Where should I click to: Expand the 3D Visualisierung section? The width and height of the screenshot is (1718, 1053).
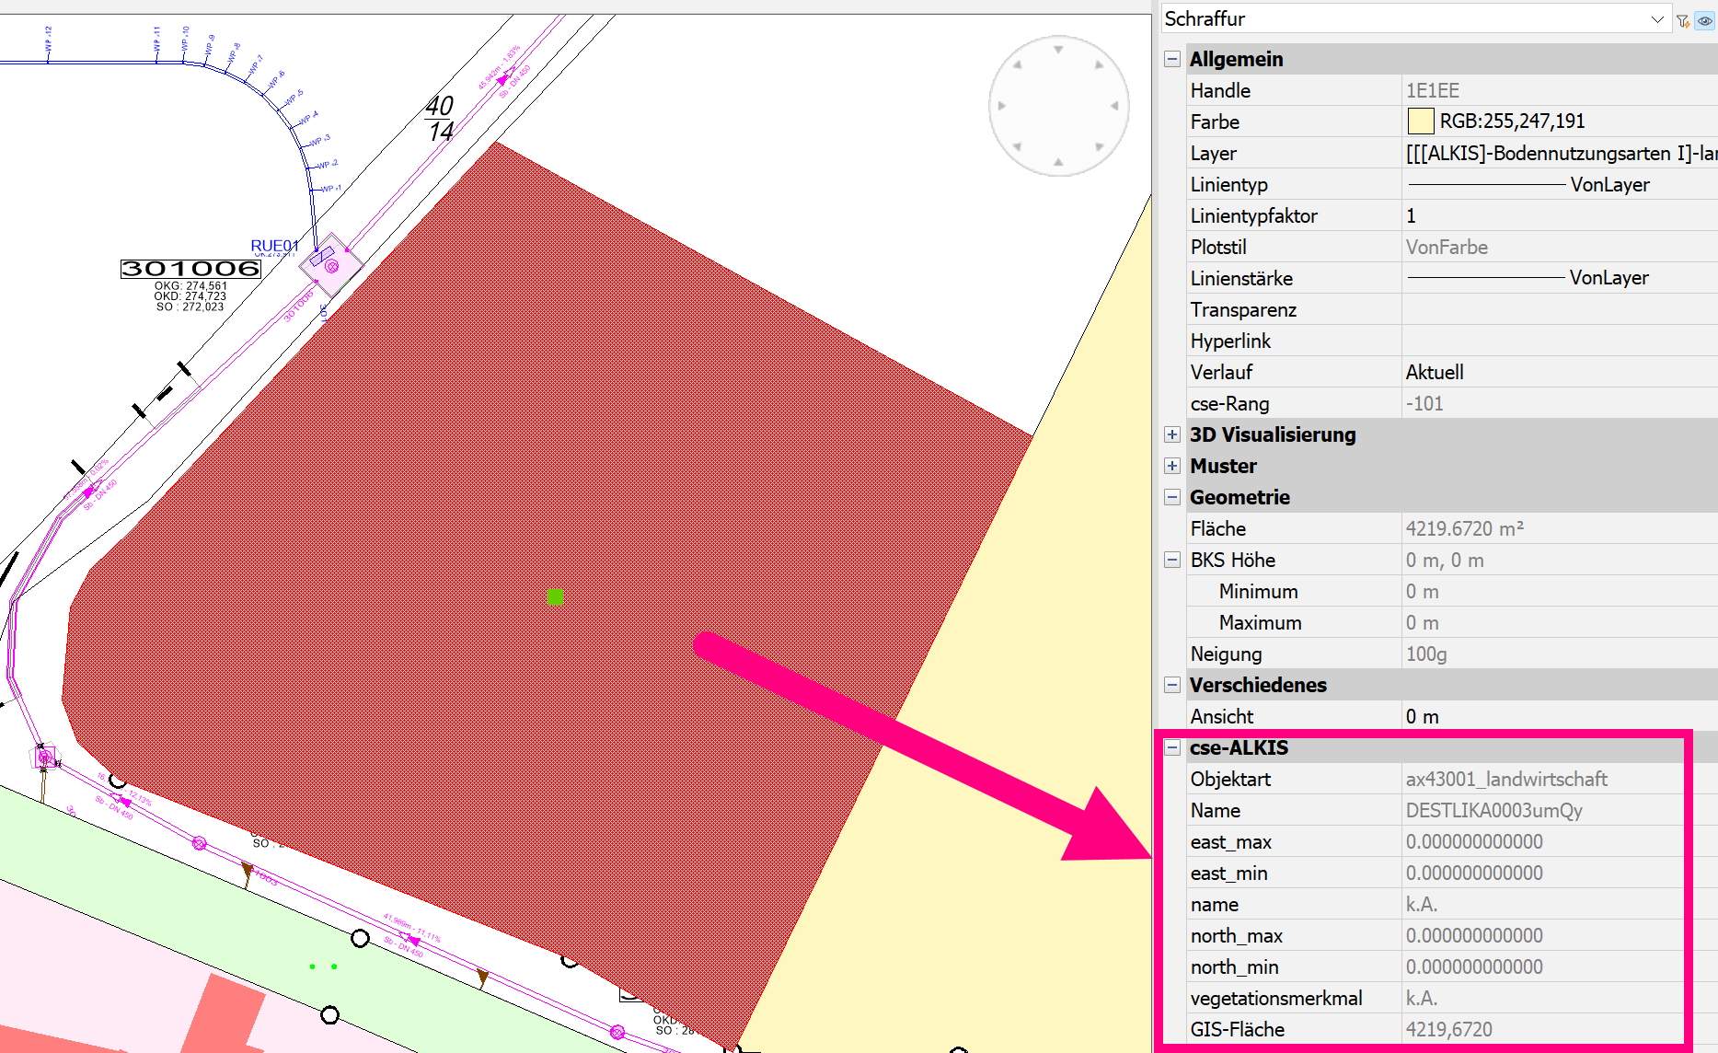pyautogui.click(x=1172, y=434)
